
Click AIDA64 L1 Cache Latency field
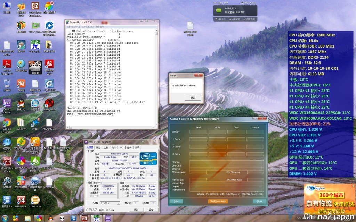[255, 139]
